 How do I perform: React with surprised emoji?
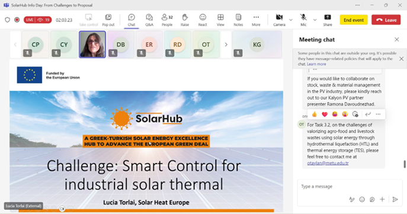(x=345, y=114)
